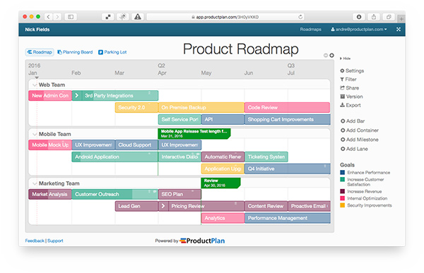Open the Settings gear option
The width and height of the screenshot is (424, 273).
352,71
